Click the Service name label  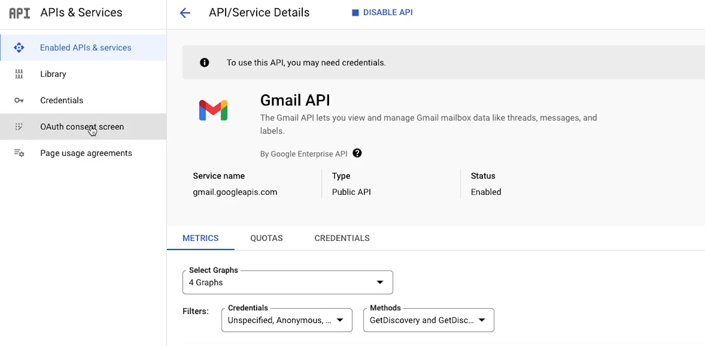[x=219, y=176]
